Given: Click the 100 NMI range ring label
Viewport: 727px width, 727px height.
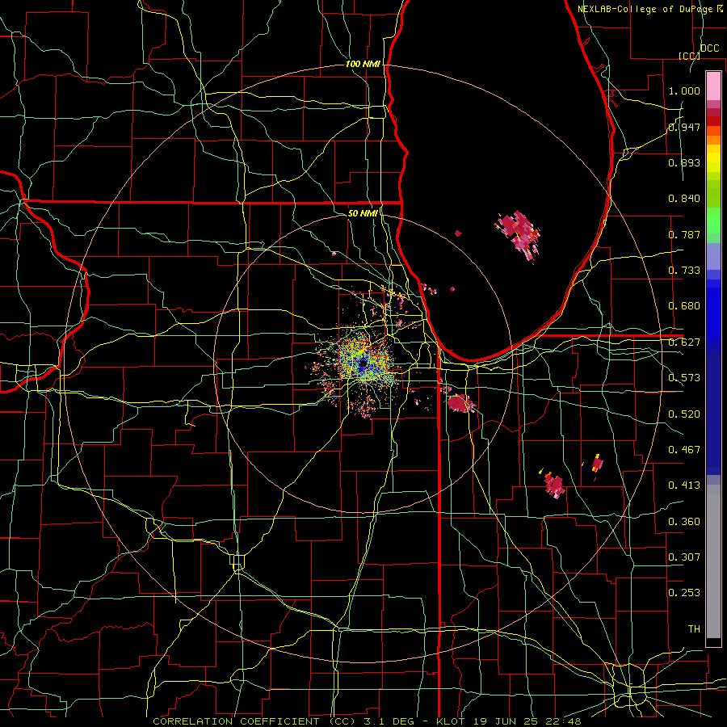Looking at the screenshot, I should click(x=363, y=64).
